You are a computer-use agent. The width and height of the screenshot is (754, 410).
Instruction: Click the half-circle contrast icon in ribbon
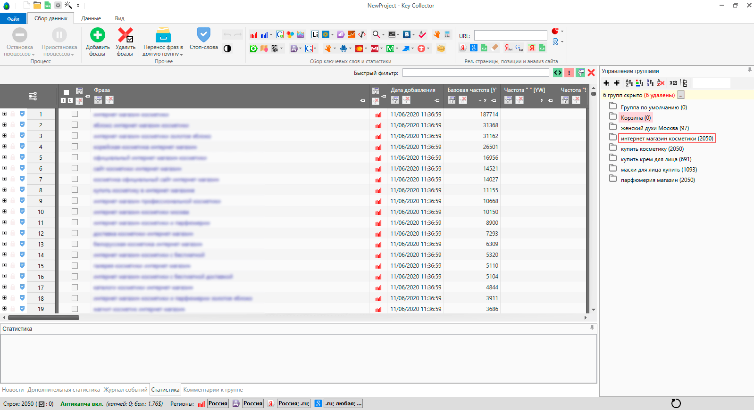[x=227, y=49]
